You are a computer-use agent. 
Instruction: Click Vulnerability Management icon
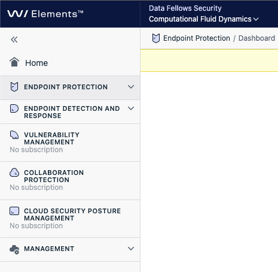pos(14,135)
